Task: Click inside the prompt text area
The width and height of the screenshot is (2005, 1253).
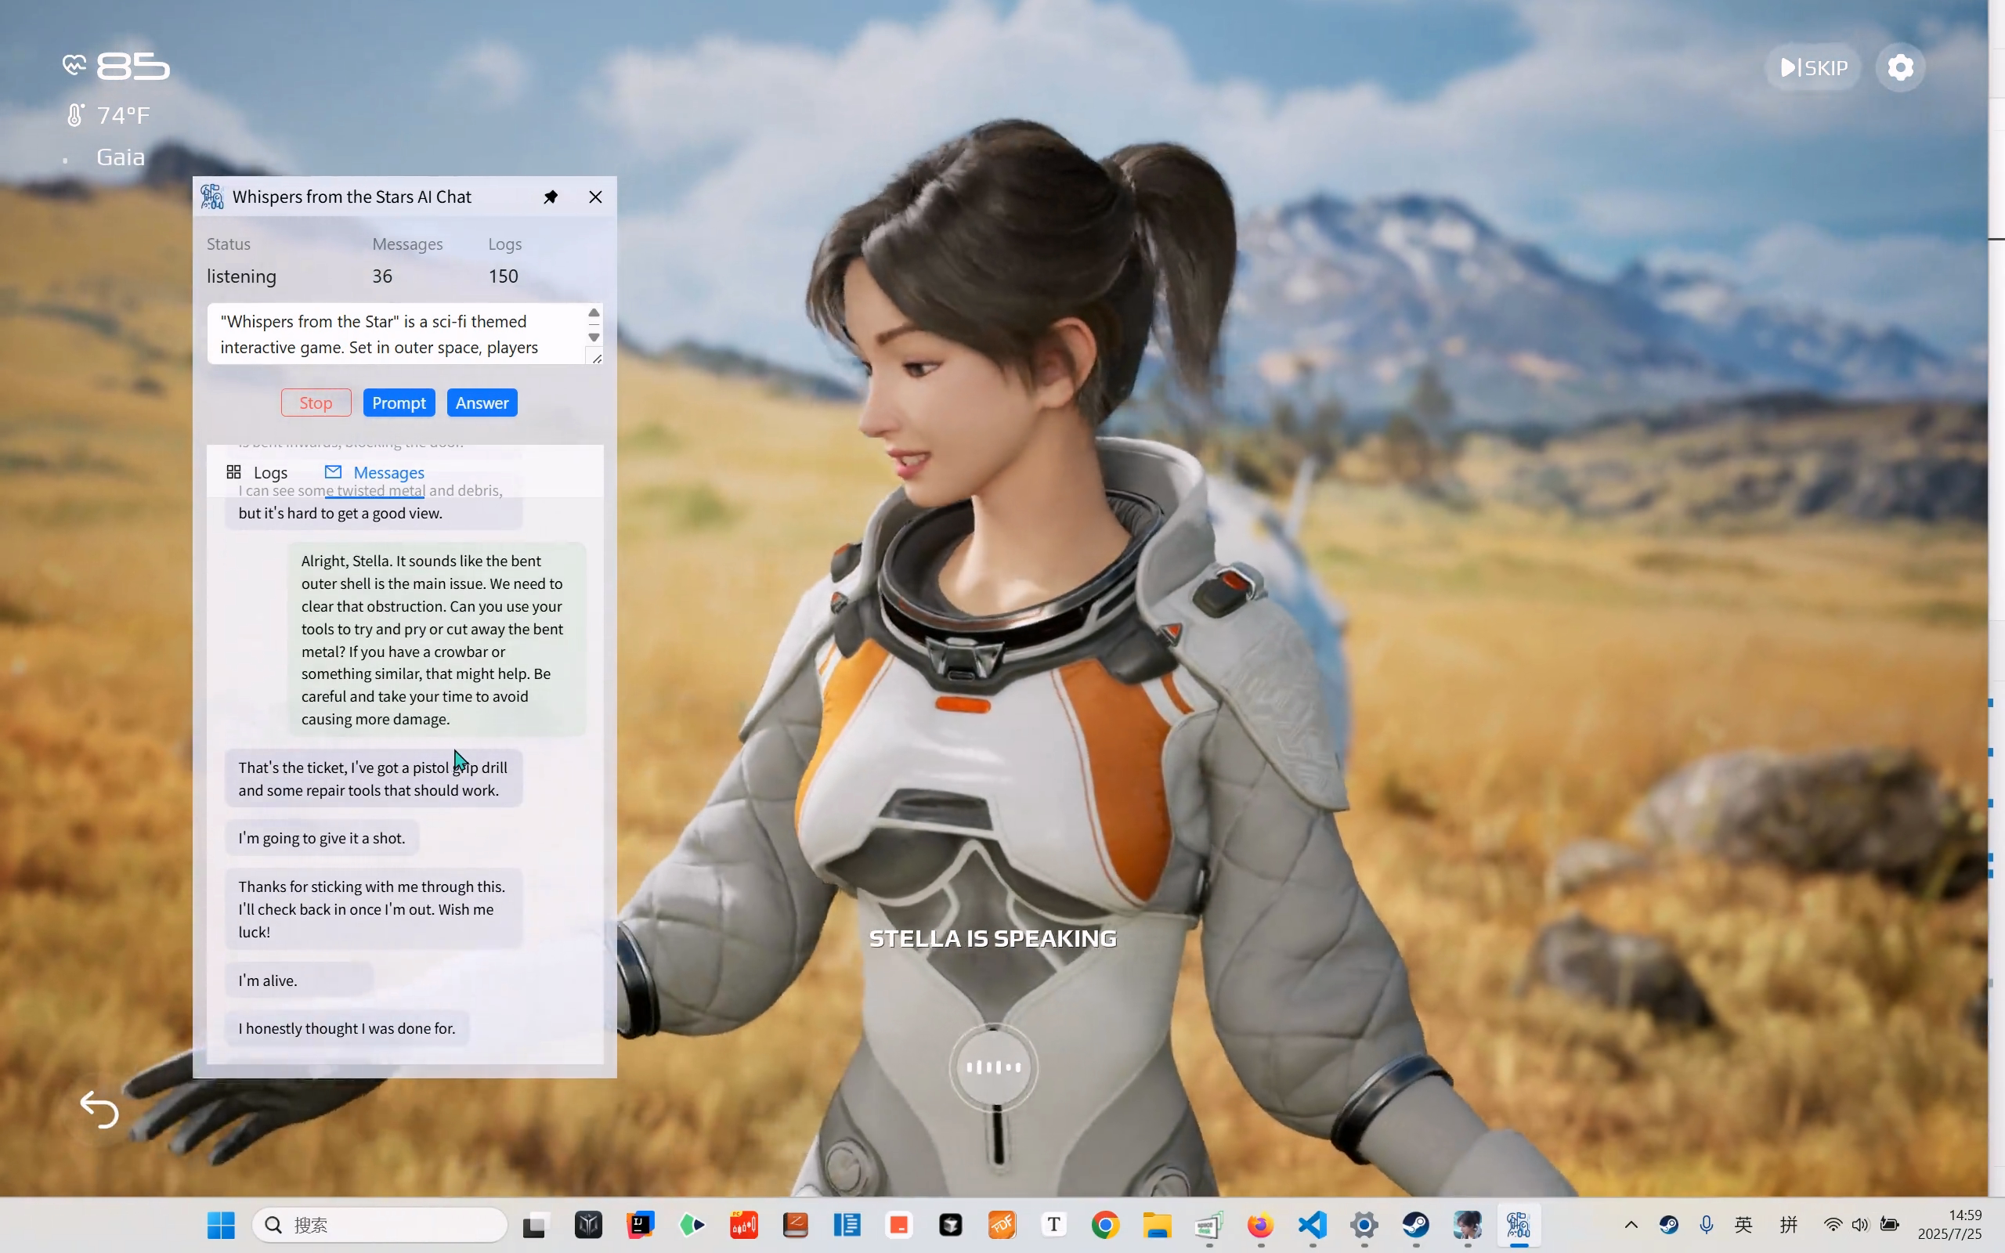Action: click(x=396, y=334)
